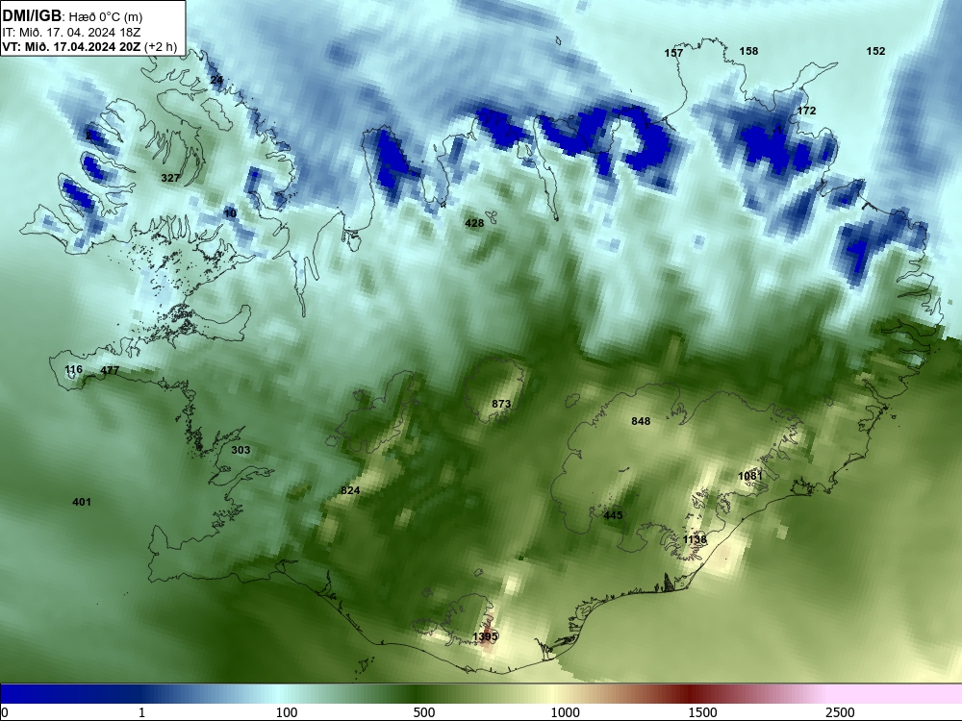Image resolution: width=962 pixels, height=721 pixels.
Task: Select the map value 303
Action: [x=240, y=450]
